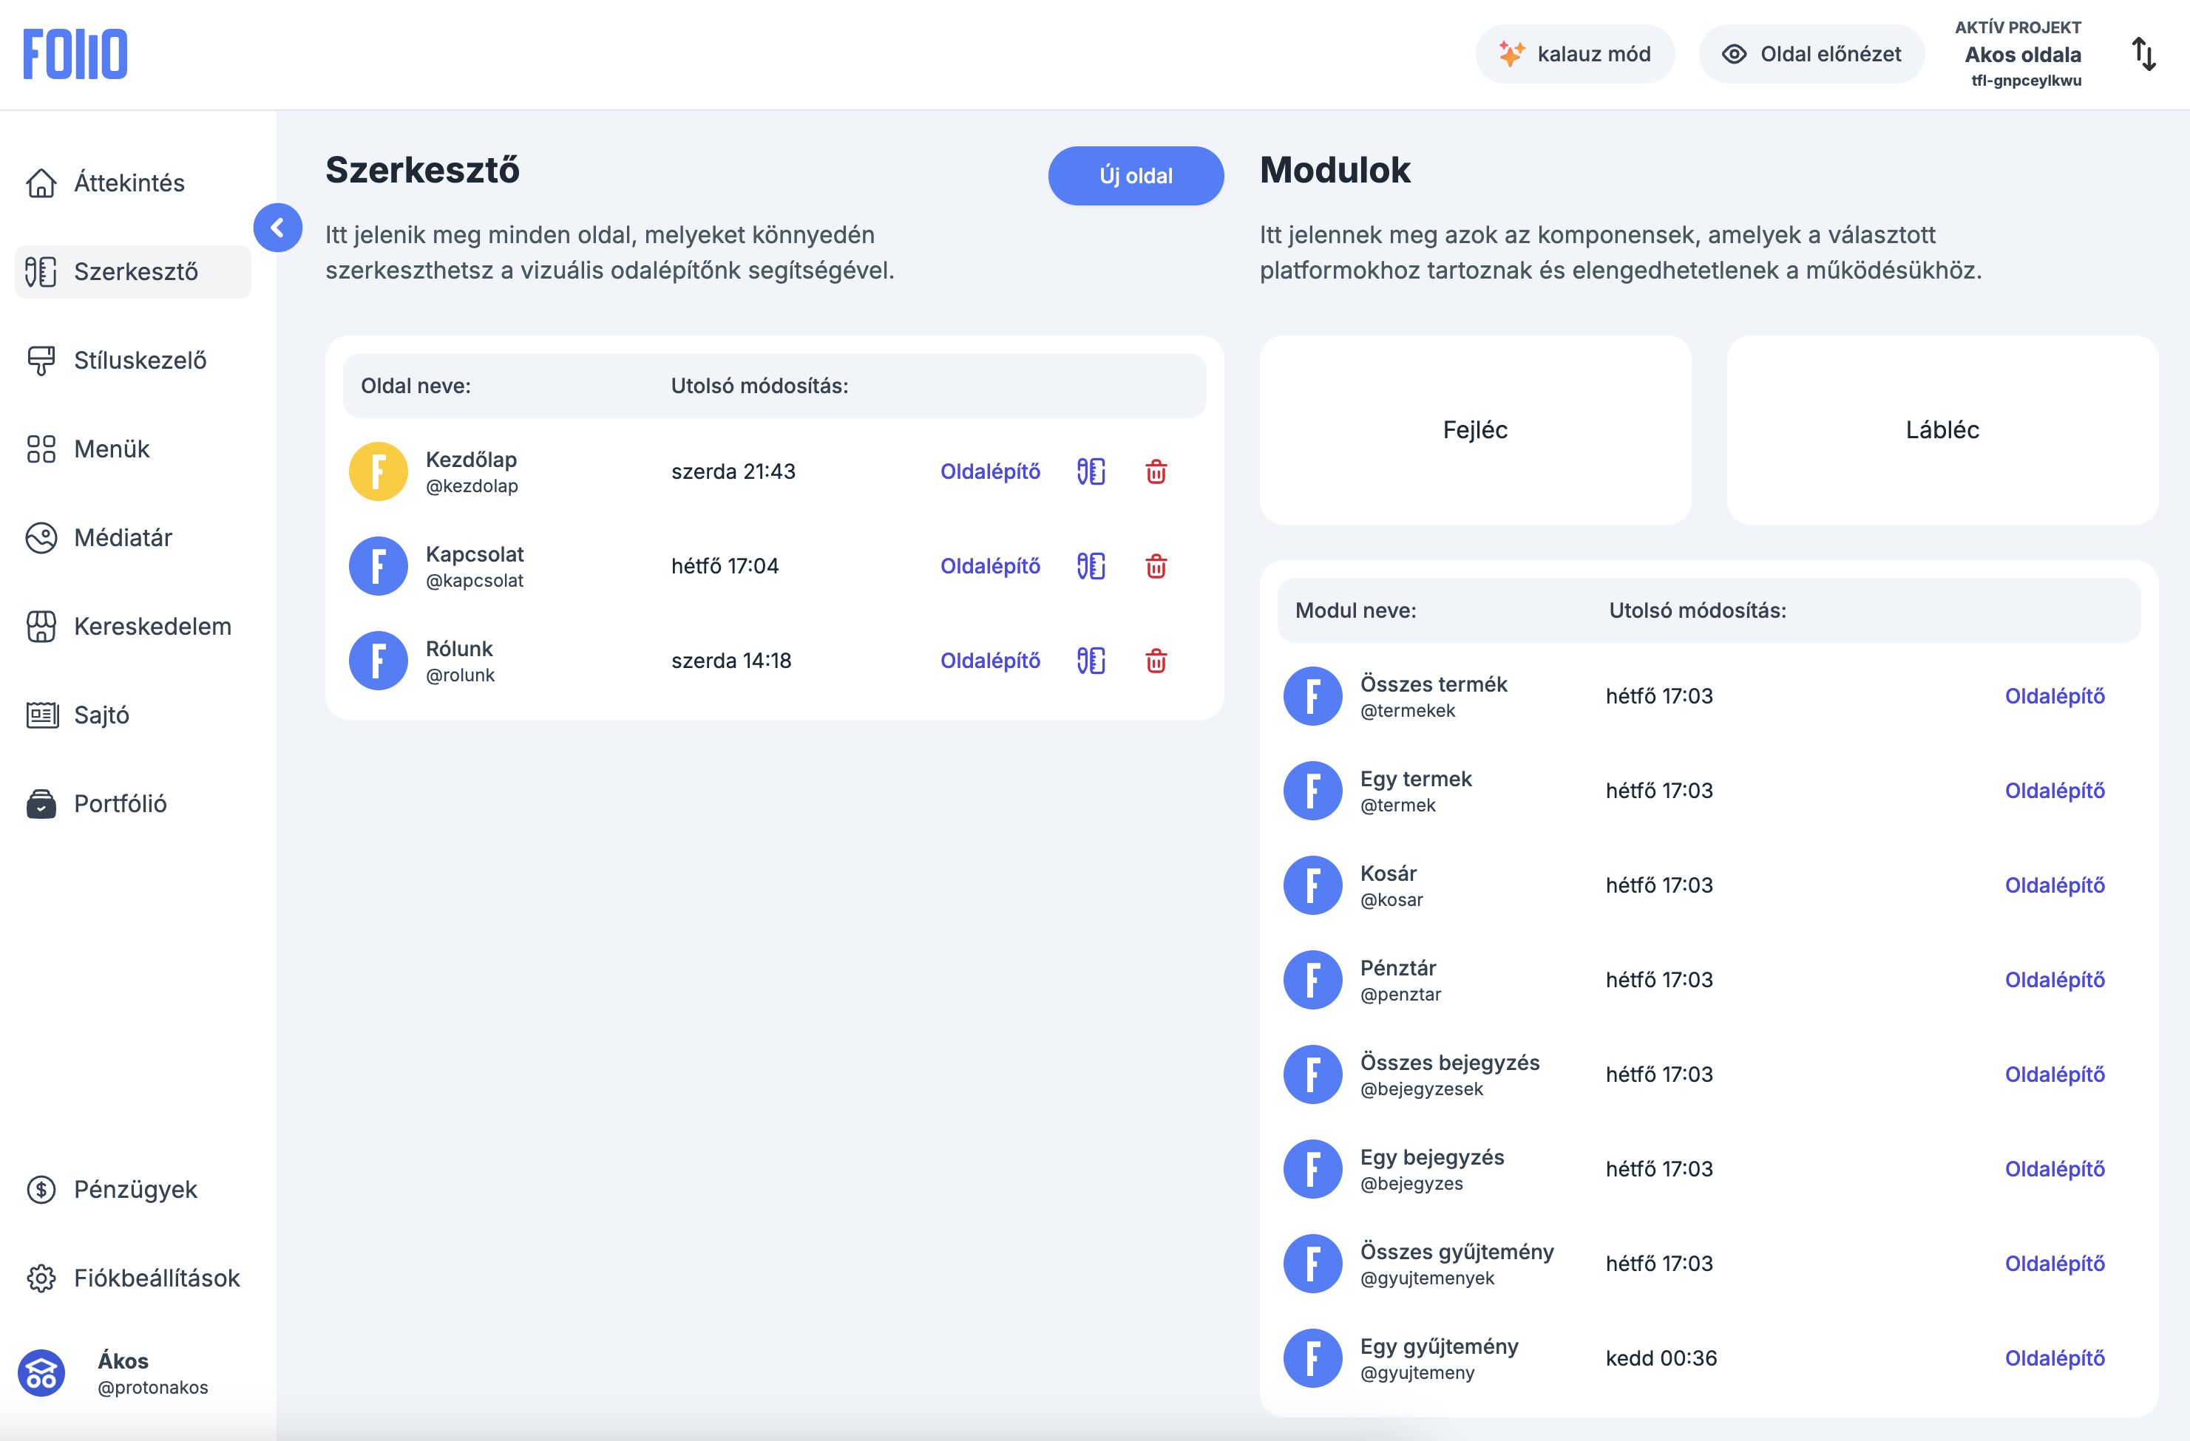
Task: Select the Fejléc module card
Action: [x=1474, y=429]
